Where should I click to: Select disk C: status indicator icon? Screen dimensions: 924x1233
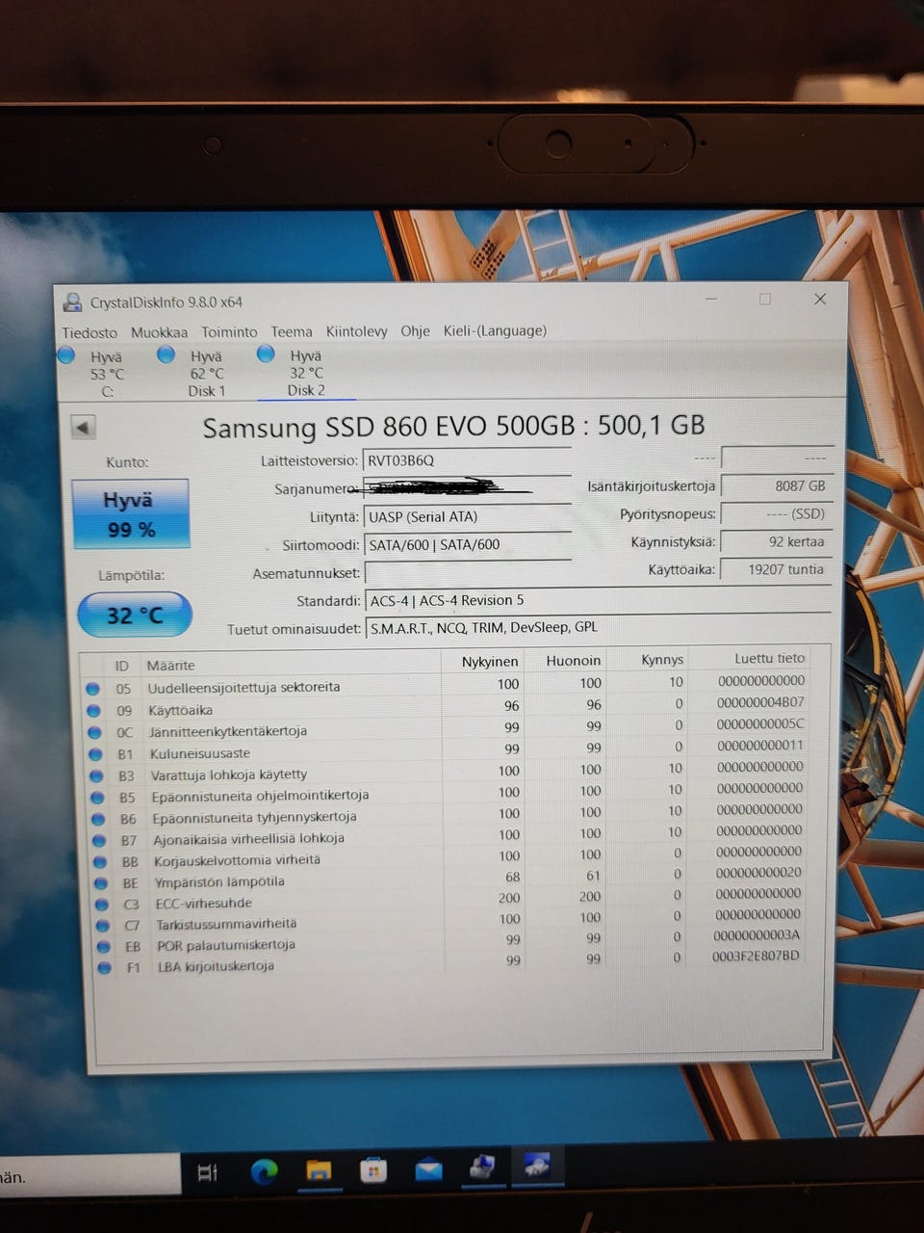coord(66,355)
